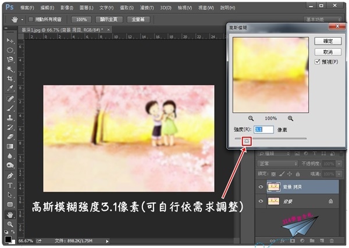Open the 編輯(E) menu
This screenshot has width=349, height=248.
(47, 8)
